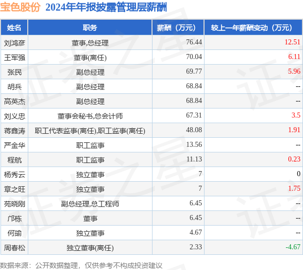Click salary value 13.56

(x=194, y=145)
